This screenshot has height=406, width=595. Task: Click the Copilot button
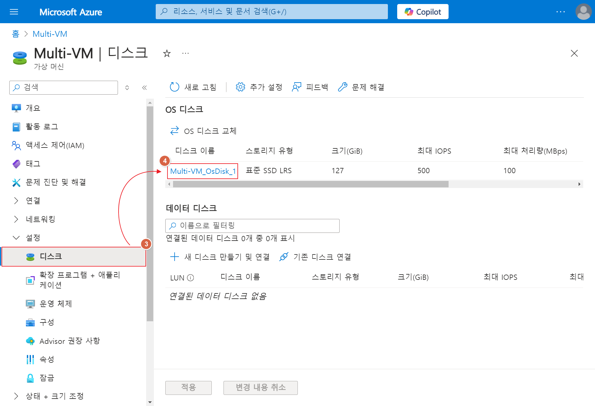tap(423, 12)
